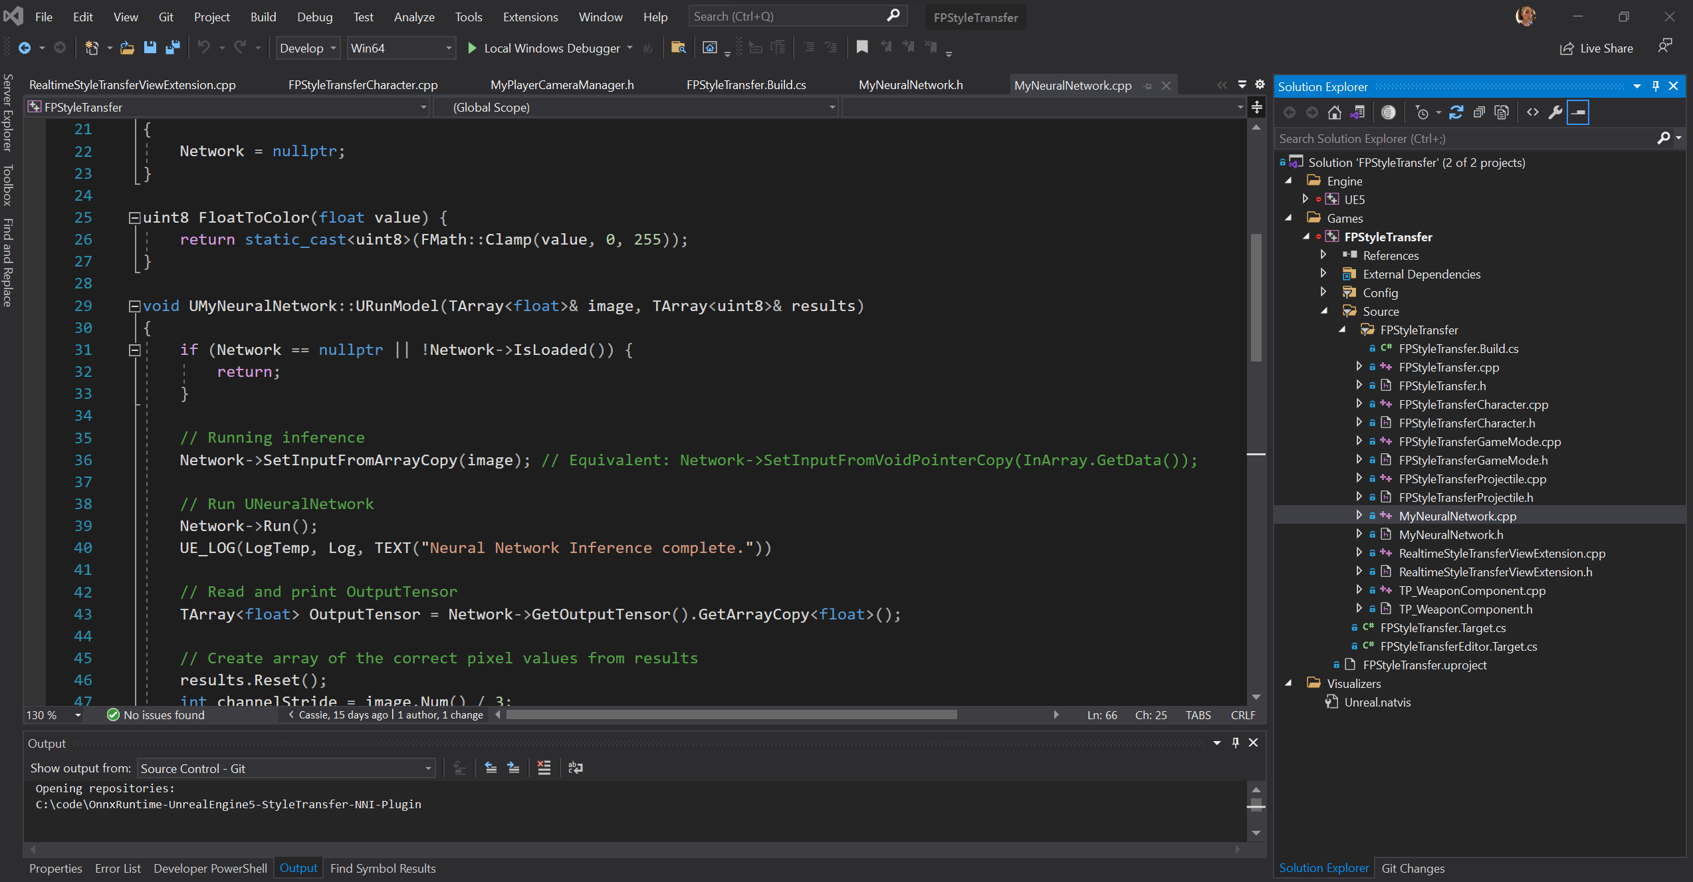Click the Undo arrow icon
The height and width of the screenshot is (882, 1693).
tap(204, 48)
